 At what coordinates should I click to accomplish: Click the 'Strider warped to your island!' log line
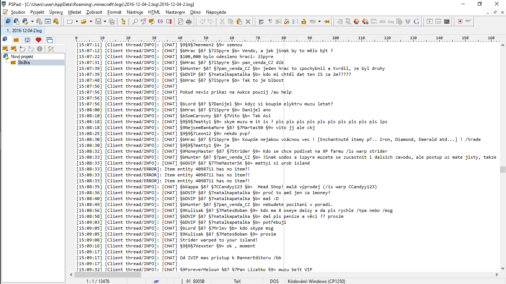click(219, 240)
